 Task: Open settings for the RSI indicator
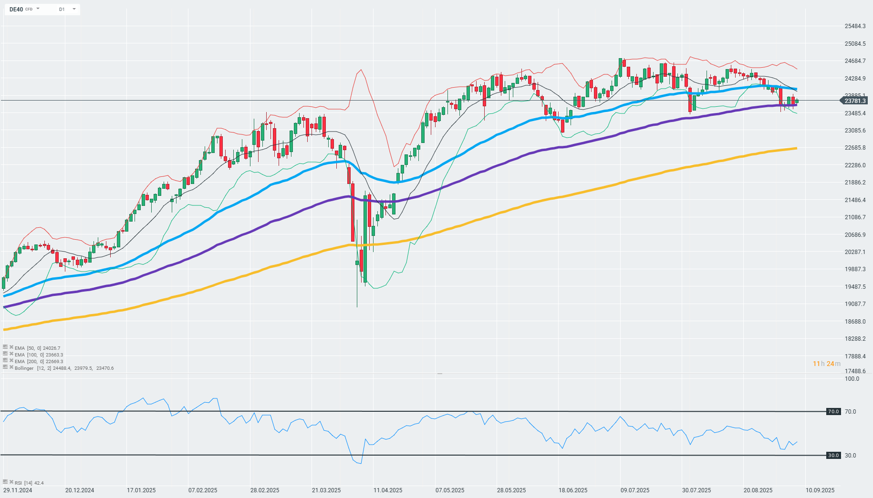(5, 482)
